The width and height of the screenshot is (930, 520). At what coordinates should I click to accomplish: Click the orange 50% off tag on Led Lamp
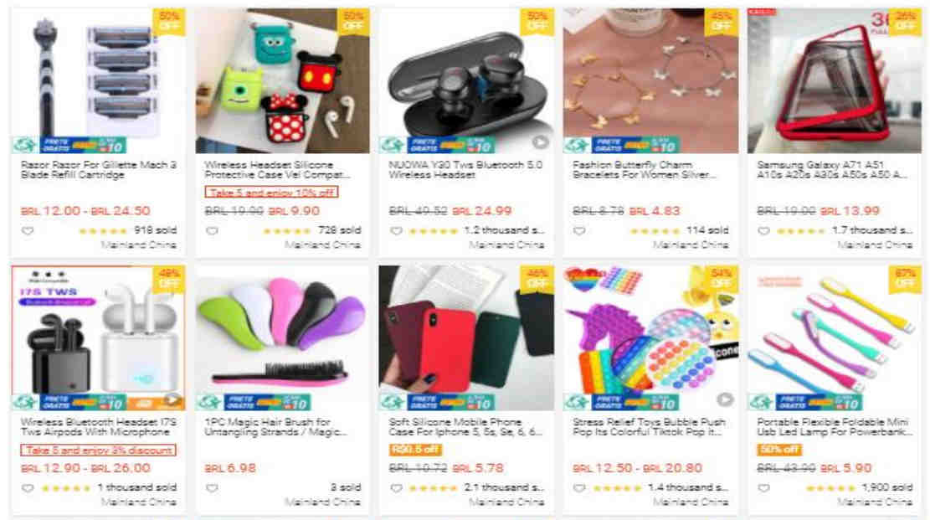778,450
